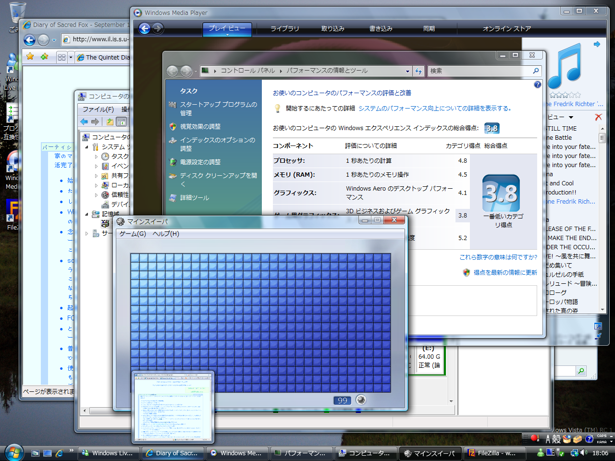
Task: Toggle the console tree pane in Computer Management
Action: pos(122,122)
